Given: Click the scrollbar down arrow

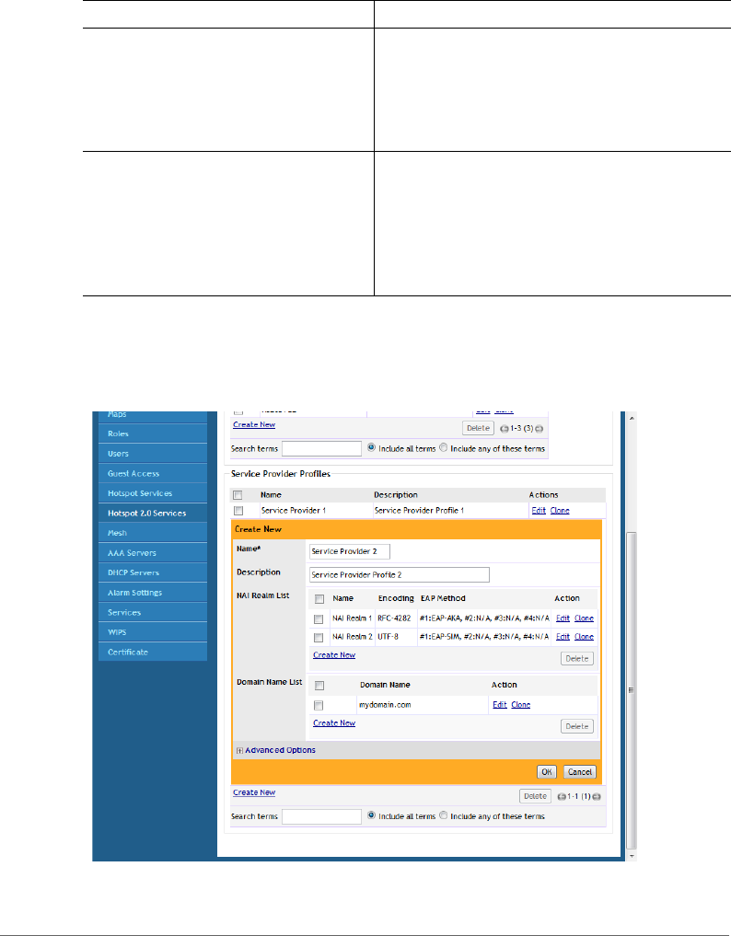Looking at the screenshot, I should [x=632, y=855].
